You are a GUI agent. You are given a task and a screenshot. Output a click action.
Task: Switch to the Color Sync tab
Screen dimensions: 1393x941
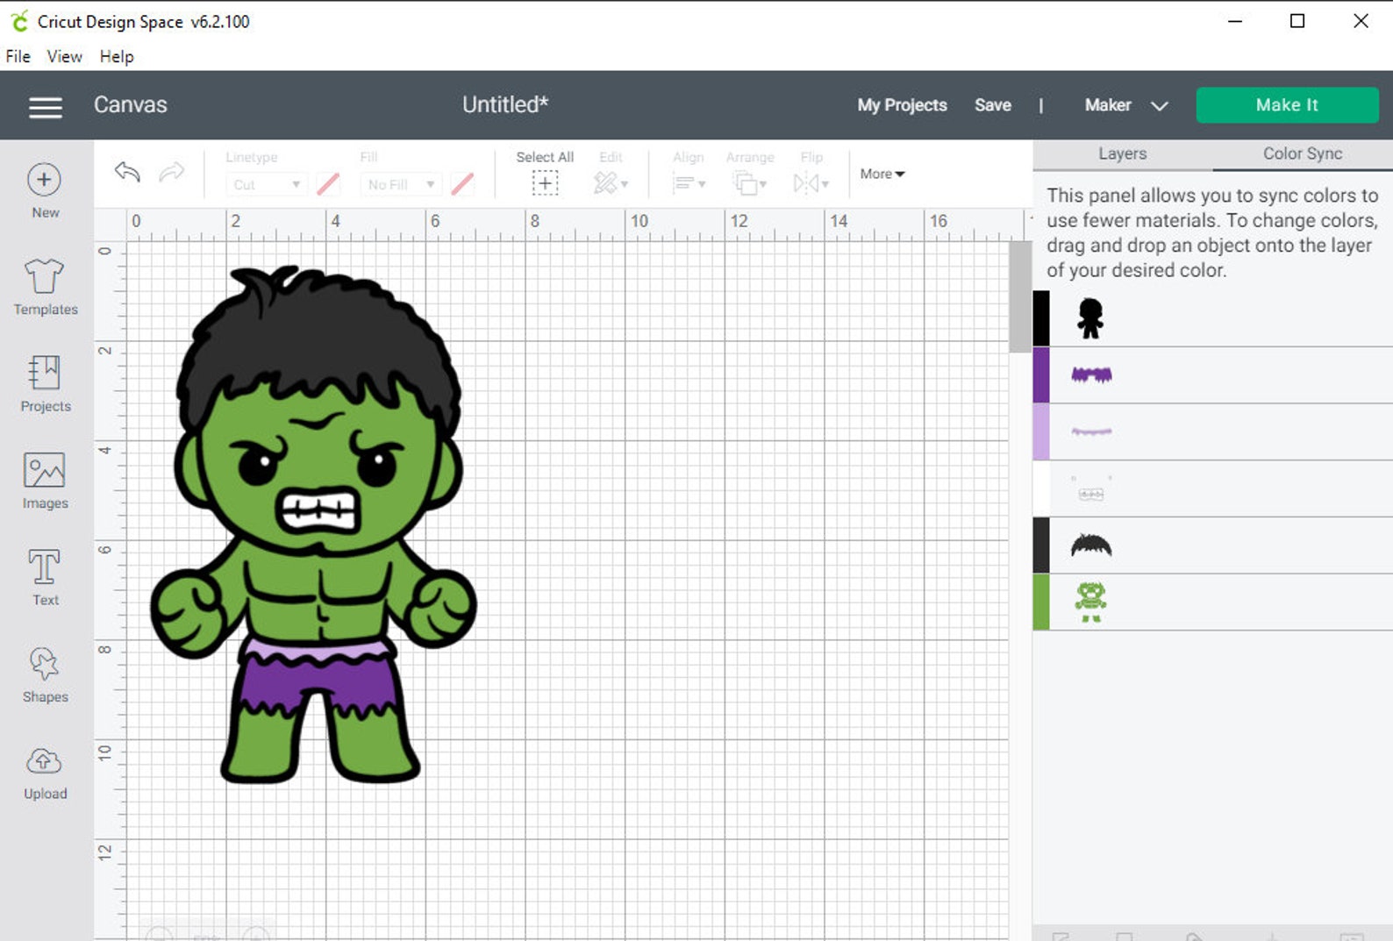[1303, 153]
